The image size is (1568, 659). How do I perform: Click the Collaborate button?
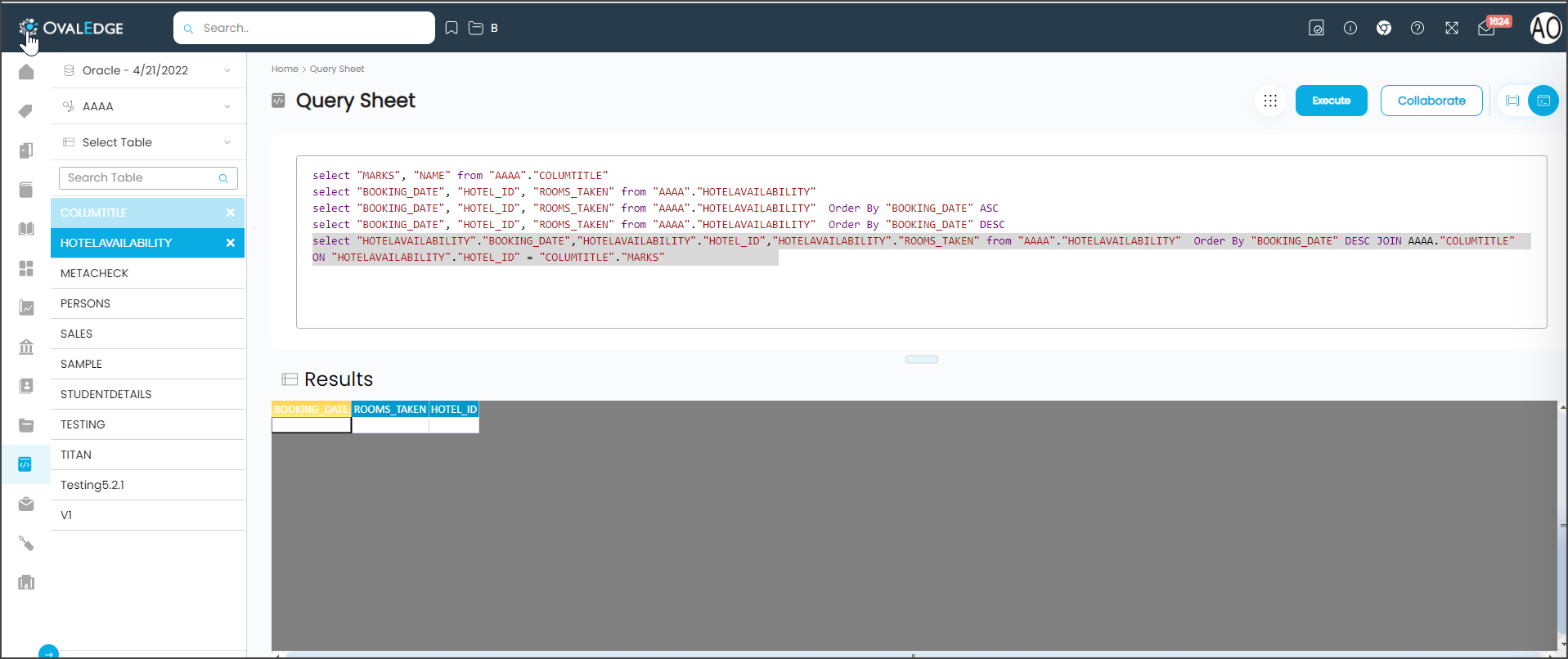click(1431, 101)
